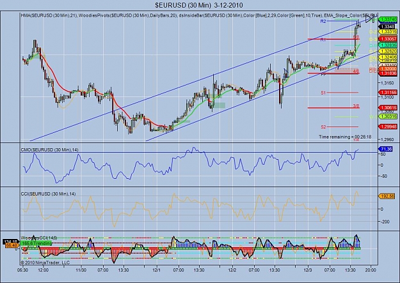Click the CMO axis value -50
The height and width of the screenshot is (283, 400).
click(x=383, y=176)
